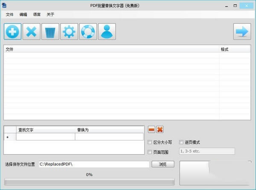Image resolution: width=256 pixels, height=190 pixels.
Task: Minimize the window
Action: coord(227,6)
